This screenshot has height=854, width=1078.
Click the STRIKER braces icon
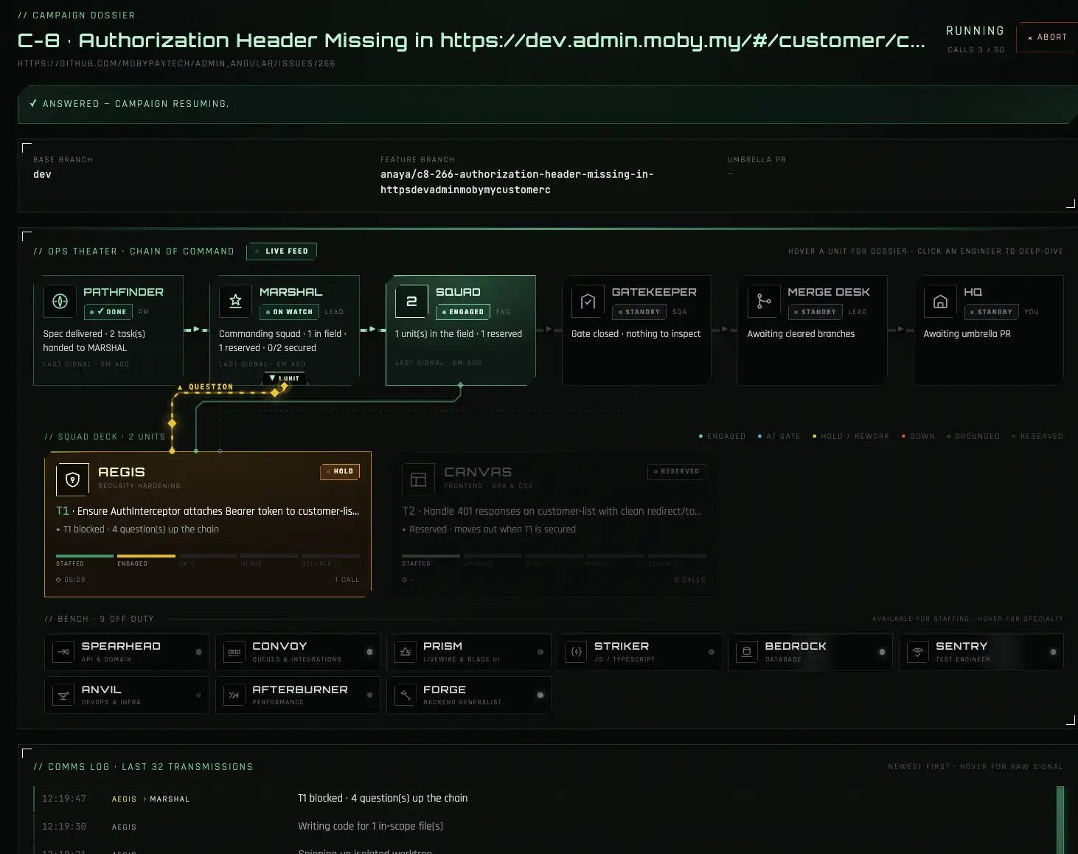click(x=577, y=652)
